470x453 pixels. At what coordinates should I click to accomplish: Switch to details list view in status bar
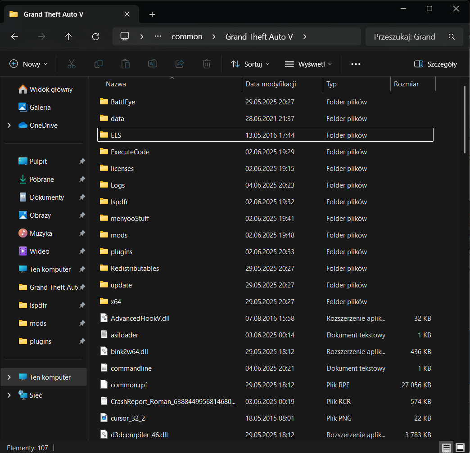(446, 448)
